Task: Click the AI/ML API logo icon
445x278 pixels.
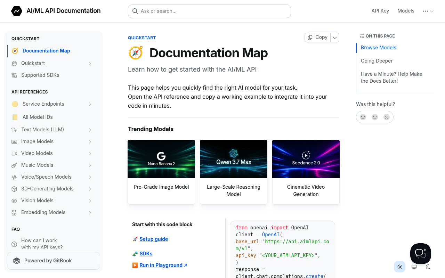Action: [x=17, y=11]
